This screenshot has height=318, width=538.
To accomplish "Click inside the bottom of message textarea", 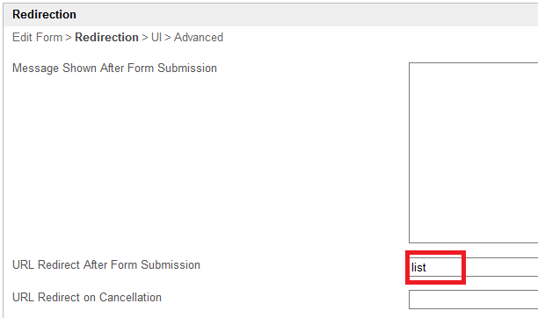I will pyautogui.click(x=474, y=234).
